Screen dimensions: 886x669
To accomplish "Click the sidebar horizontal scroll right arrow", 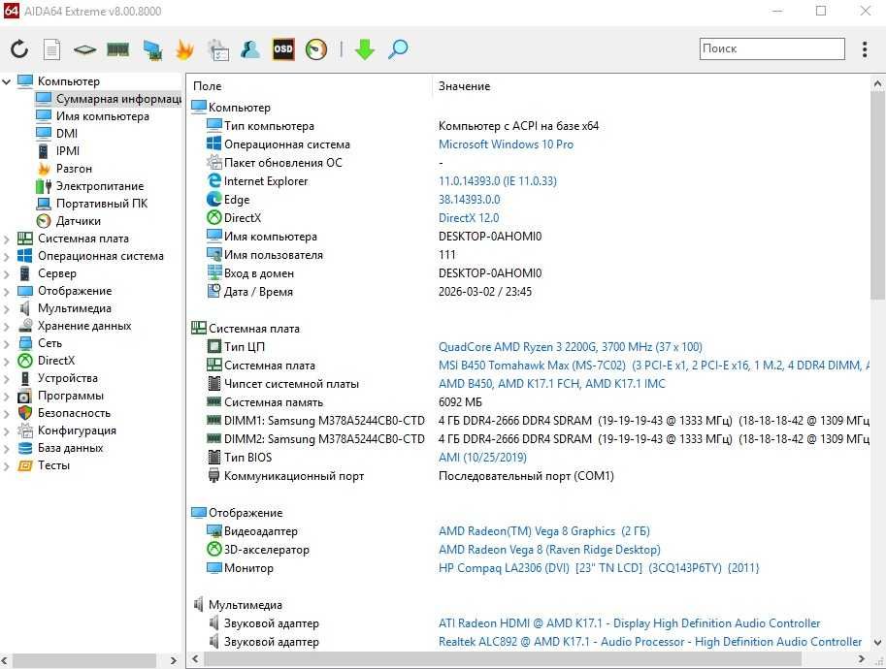I will [x=174, y=660].
